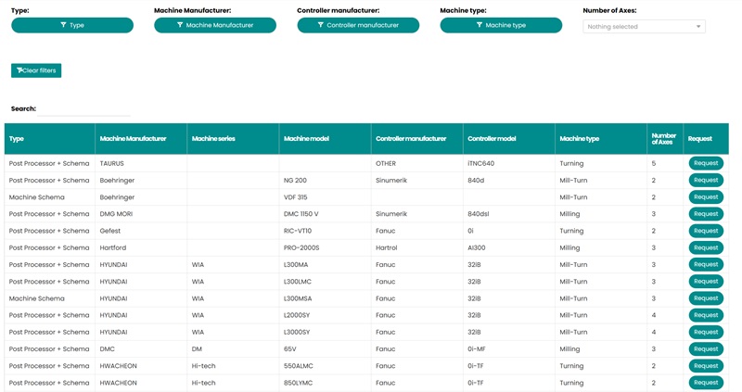Request the HYUNDAI L2000SY entry
This screenshot has width=742, height=392.
(706, 315)
